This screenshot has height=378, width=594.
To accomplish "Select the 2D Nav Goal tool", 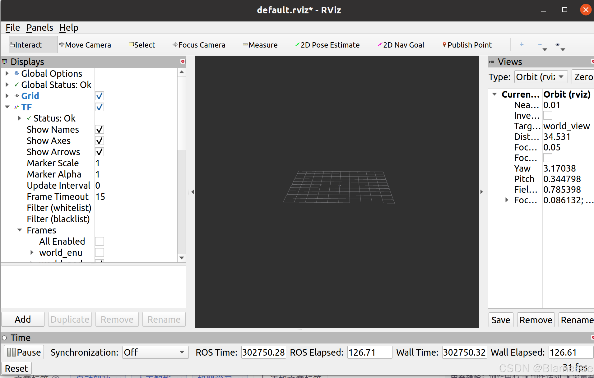I will (x=401, y=44).
